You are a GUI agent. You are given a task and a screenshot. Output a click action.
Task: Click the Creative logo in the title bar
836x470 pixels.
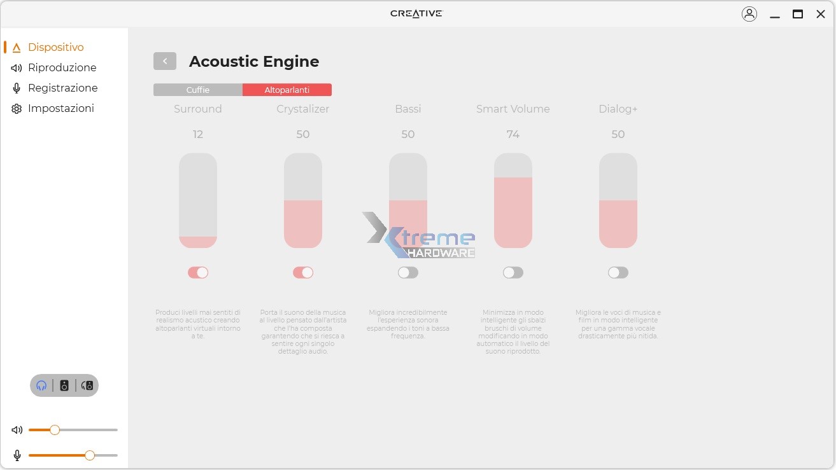(416, 13)
